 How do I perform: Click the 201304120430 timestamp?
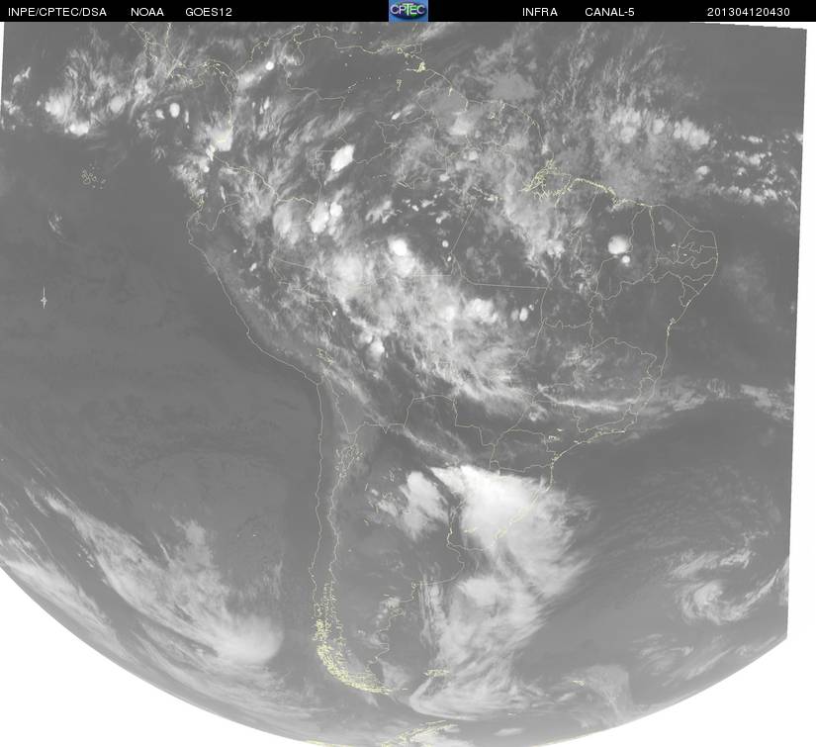pos(749,12)
